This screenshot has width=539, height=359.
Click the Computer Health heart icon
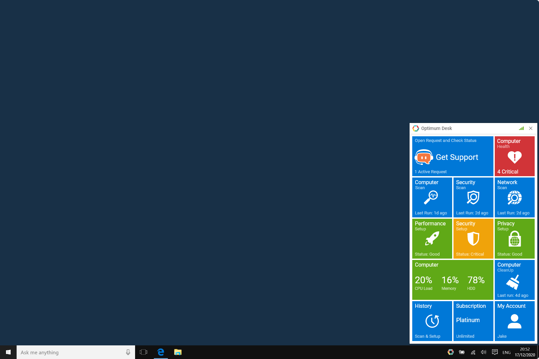click(x=514, y=157)
